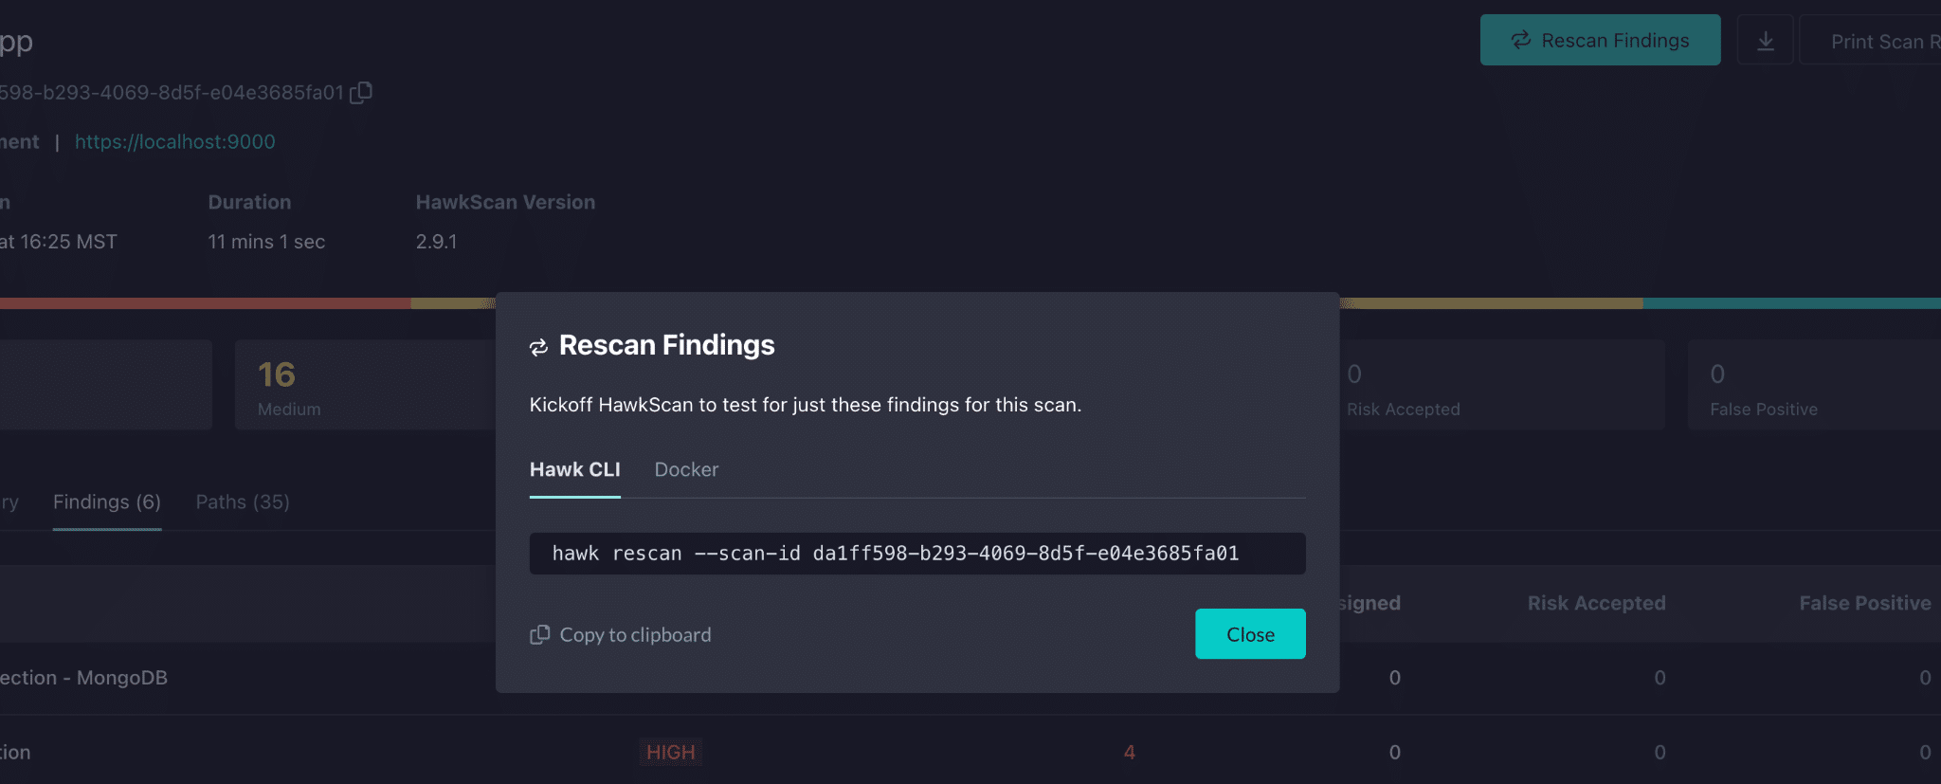The height and width of the screenshot is (784, 1941).
Task: Click the MongoDB injection finding row
Action: pos(970,678)
